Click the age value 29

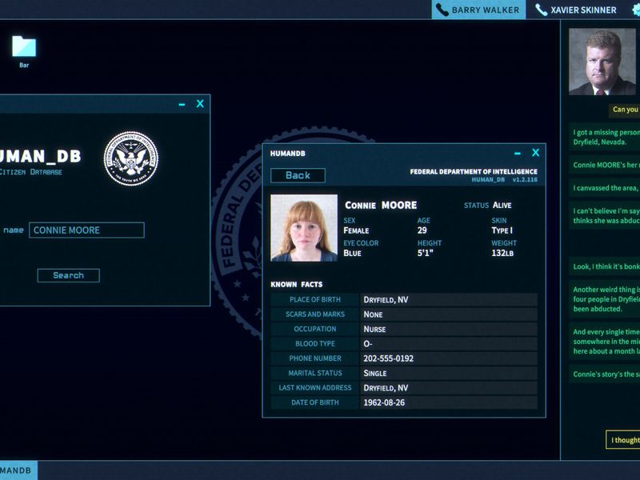pyautogui.click(x=422, y=230)
